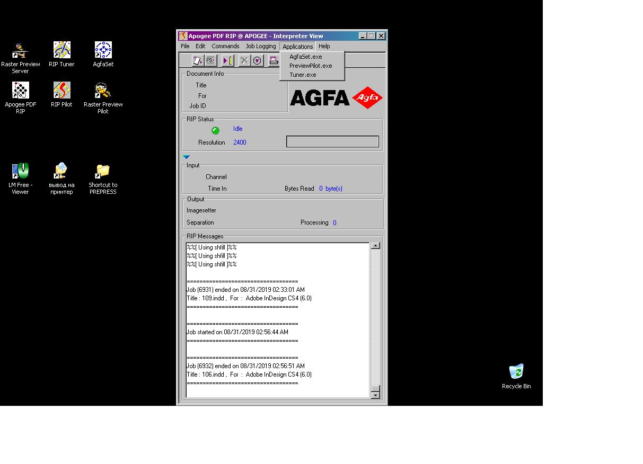This screenshot has height=464, width=643.
Task: Select the Recycle Bin icon
Action: click(x=516, y=377)
